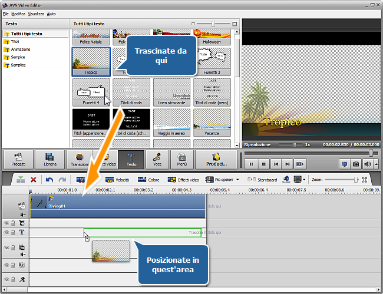Open the File menu
Image resolution: width=383 pixels, height=294 pixels.
coord(6,14)
